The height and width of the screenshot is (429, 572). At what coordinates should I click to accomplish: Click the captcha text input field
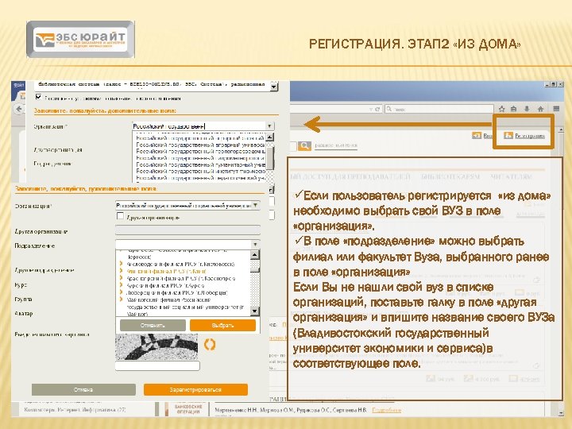click(157, 366)
